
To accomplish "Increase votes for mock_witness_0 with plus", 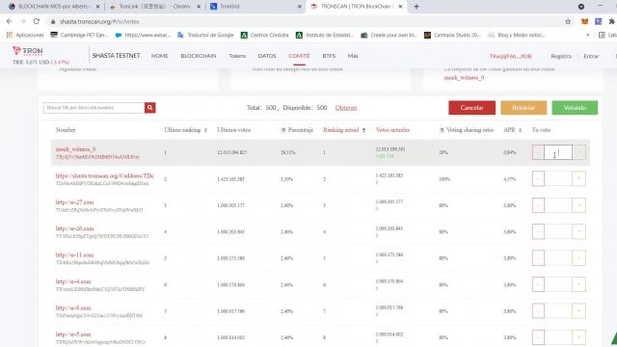I will tap(578, 152).
